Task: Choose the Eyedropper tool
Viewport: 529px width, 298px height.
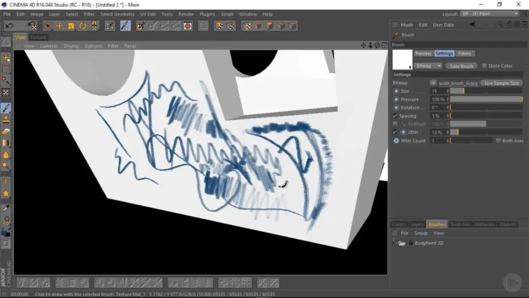Action: [x=6, y=208]
